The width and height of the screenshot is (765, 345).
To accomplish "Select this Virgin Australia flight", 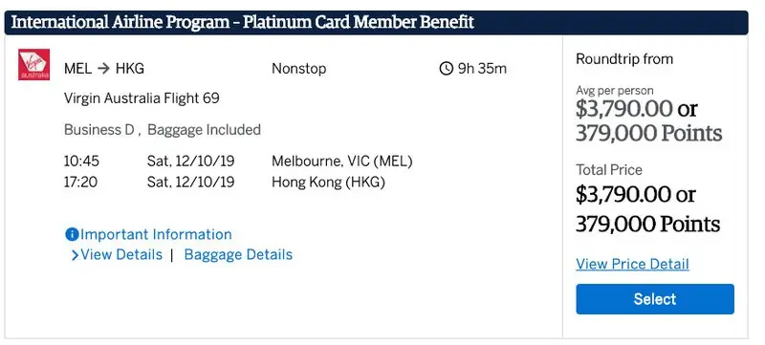I will 655,299.
